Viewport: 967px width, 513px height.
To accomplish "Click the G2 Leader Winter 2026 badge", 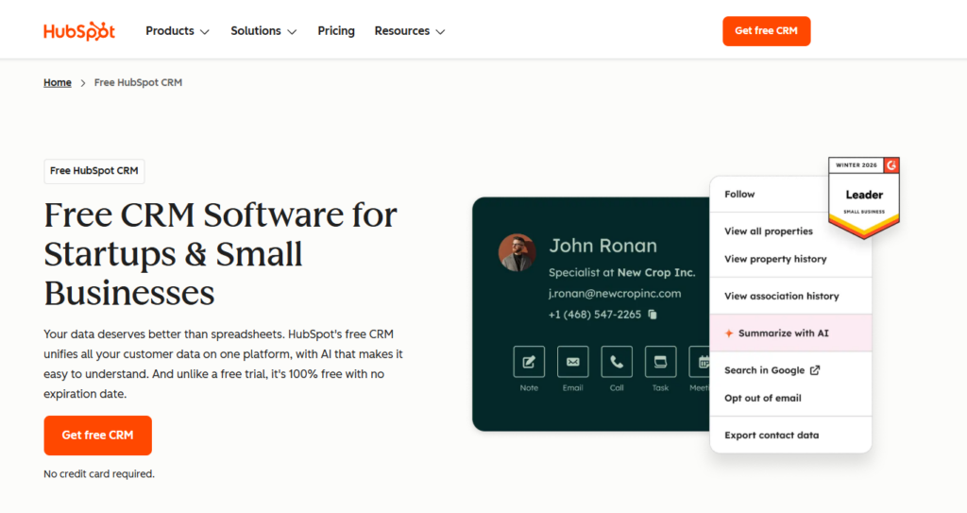I will (863, 197).
